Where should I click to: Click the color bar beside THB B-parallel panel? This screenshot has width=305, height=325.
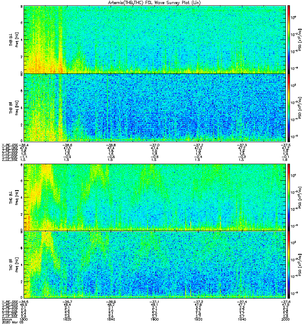(x=289, y=108)
